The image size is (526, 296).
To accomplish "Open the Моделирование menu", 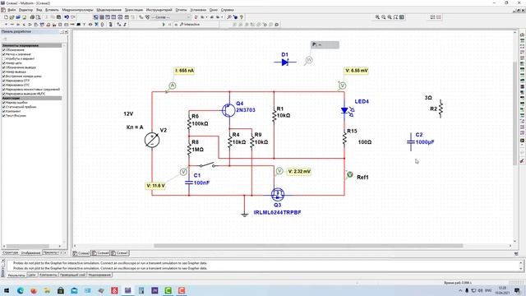I will [109, 10].
